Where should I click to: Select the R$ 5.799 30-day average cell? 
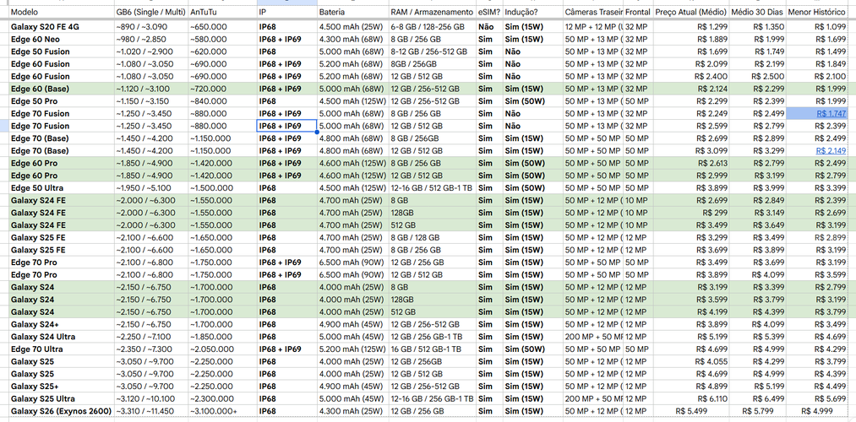pyautogui.click(x=758, y=410)
